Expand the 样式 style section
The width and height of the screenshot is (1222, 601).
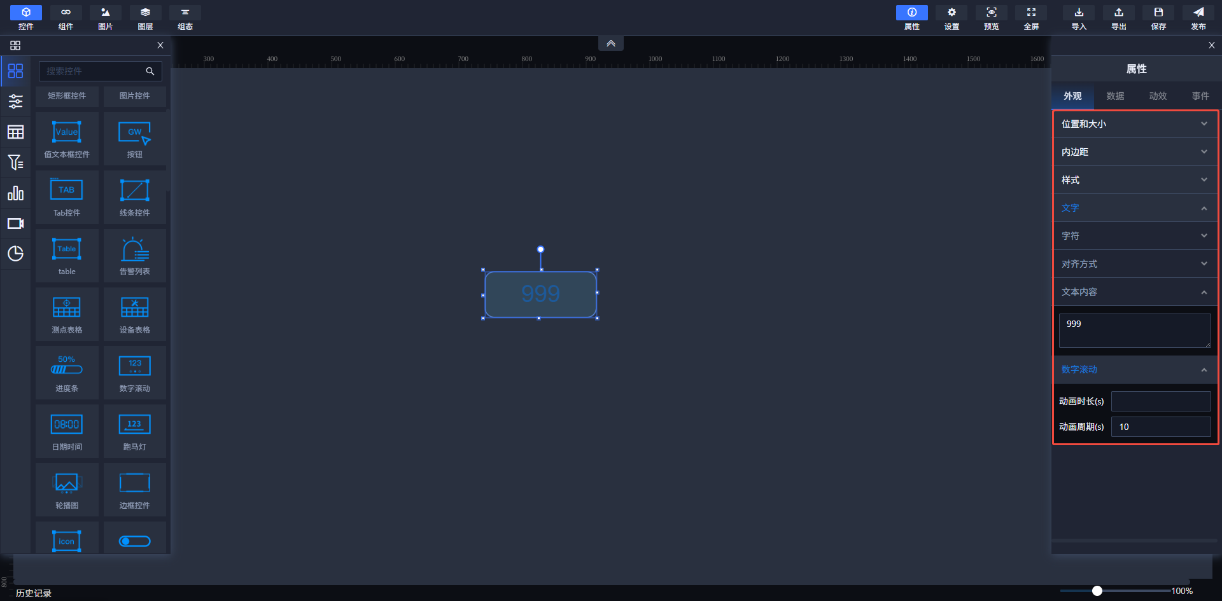point(1135,180)
